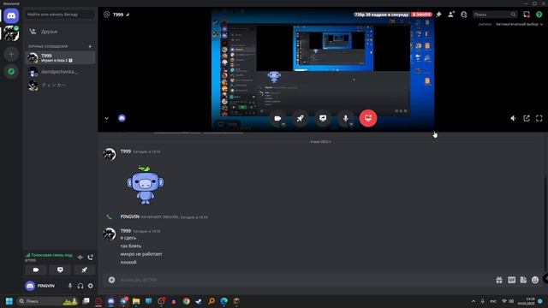This screenshot has height=308, width=548.
Task: Add a server with the plus button
Action: [11, 54]
